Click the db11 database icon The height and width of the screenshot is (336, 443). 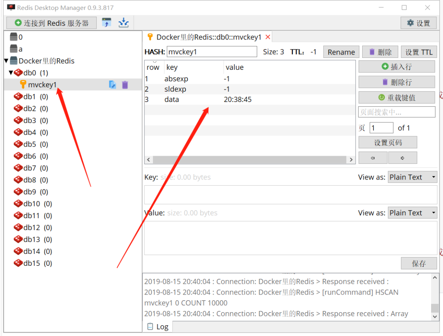[x=18, y=215]
